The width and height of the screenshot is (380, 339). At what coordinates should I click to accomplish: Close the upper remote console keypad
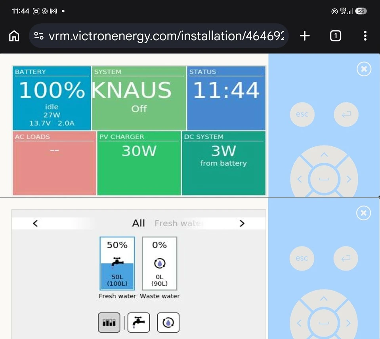click(364, 69)
